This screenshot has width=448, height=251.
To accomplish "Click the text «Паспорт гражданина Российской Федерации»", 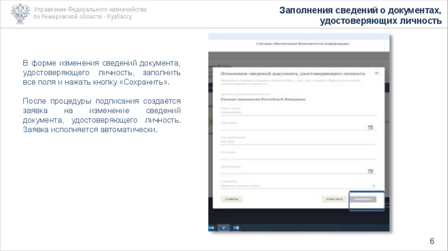I will pyautogui.click(x=263, y=99).
